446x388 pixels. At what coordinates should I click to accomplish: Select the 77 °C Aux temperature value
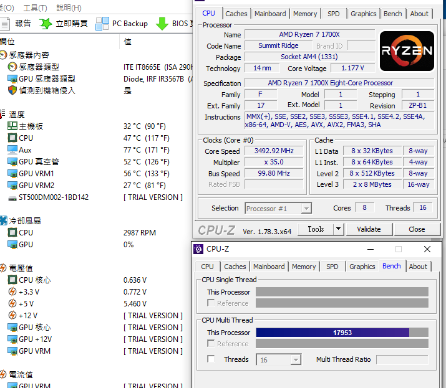click(x=146, y=150)
